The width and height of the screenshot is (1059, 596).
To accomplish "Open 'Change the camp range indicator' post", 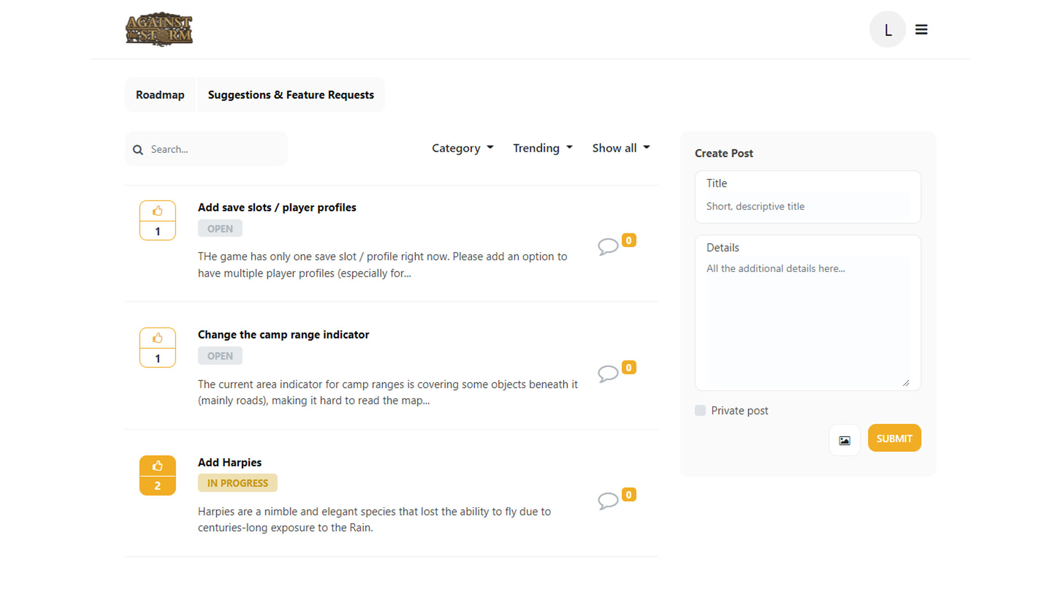I will (284, 334).
